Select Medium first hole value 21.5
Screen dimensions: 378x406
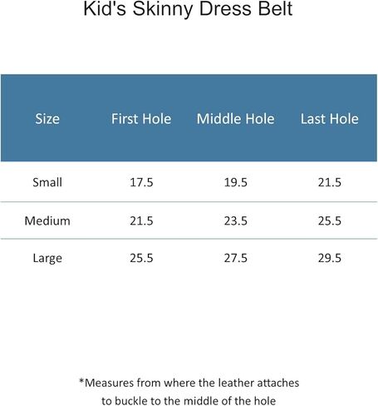(x=141, y=220)
